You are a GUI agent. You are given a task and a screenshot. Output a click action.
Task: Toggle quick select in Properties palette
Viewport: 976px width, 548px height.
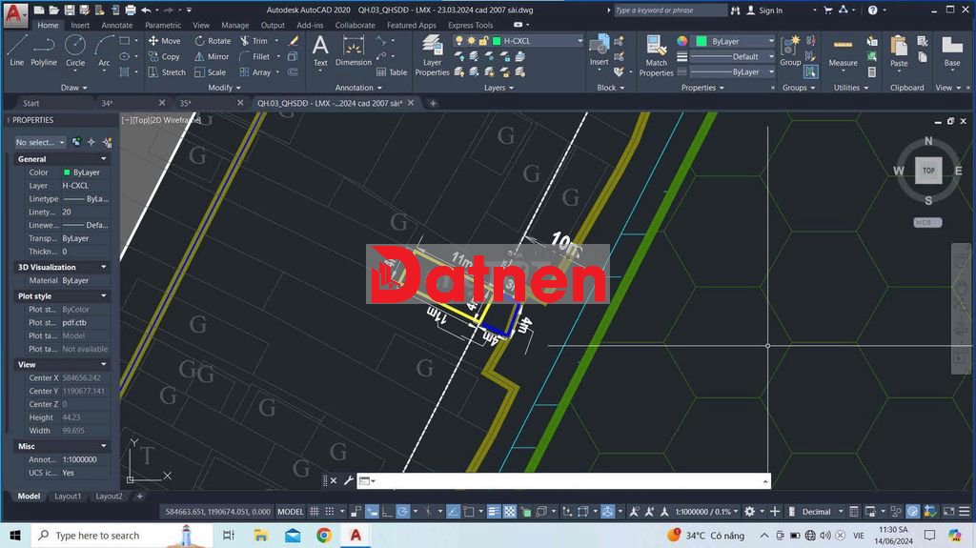point(107,142)
